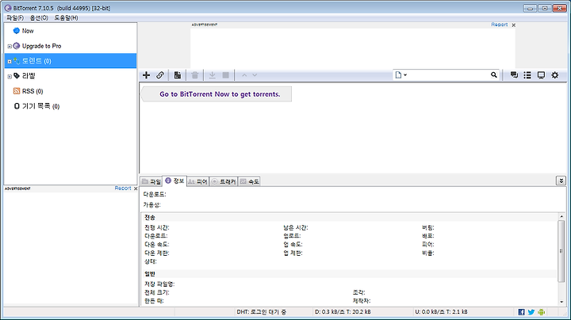
Task: Open Preferences gear icon
Action: 554,75
